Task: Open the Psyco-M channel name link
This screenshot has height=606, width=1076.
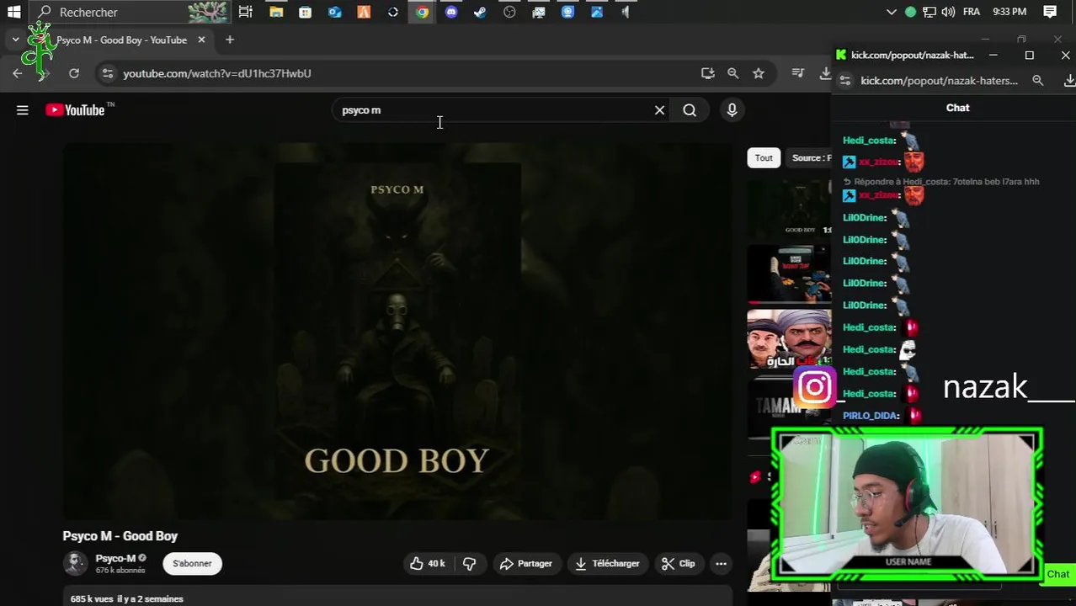Action: (115, 558)
